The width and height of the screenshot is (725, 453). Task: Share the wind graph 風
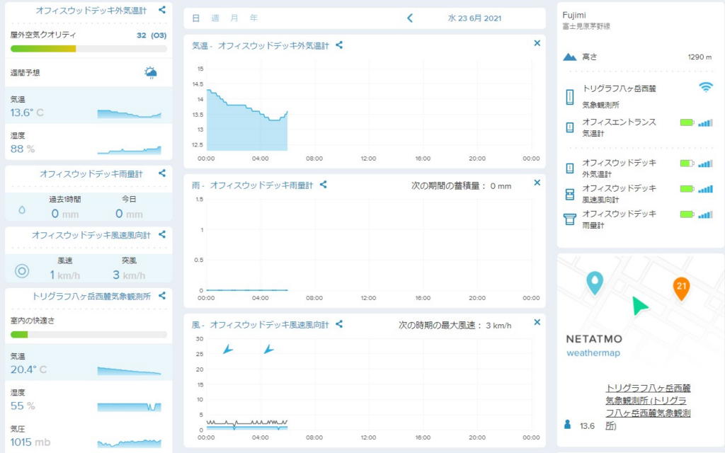[x=339, y=324]
